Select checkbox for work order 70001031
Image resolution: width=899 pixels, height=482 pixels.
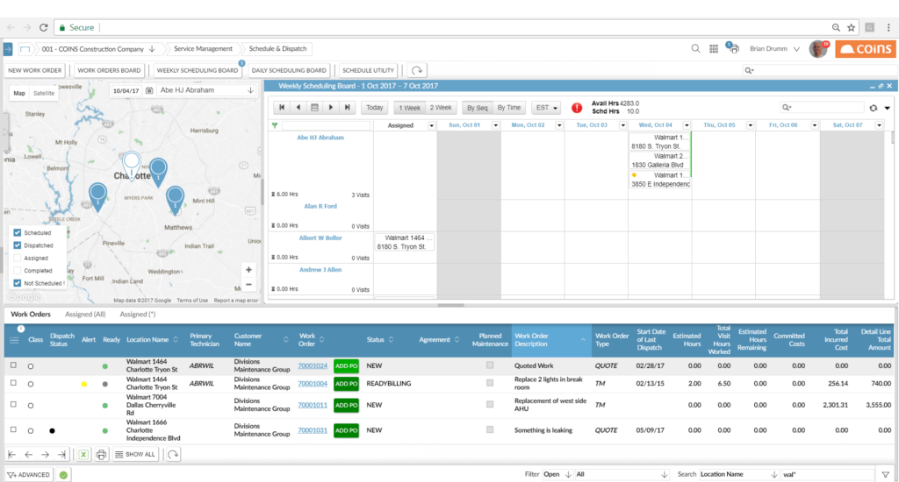coord(13,429)
